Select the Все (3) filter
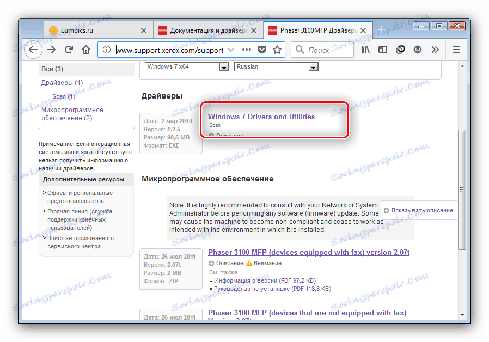Screen dimensions: 489x342 [52, 69]
